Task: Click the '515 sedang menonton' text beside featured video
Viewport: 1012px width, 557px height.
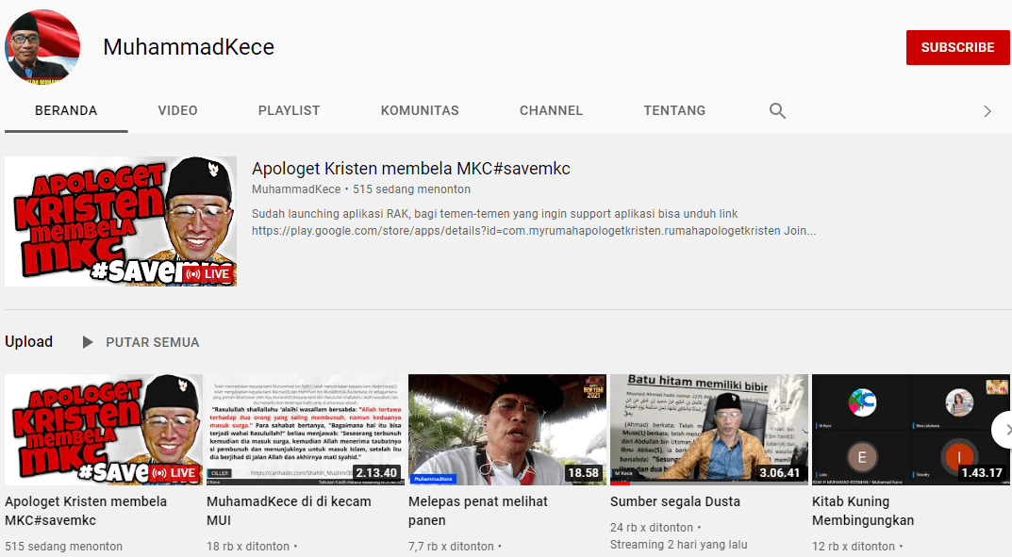Action: tap(411, 189)
